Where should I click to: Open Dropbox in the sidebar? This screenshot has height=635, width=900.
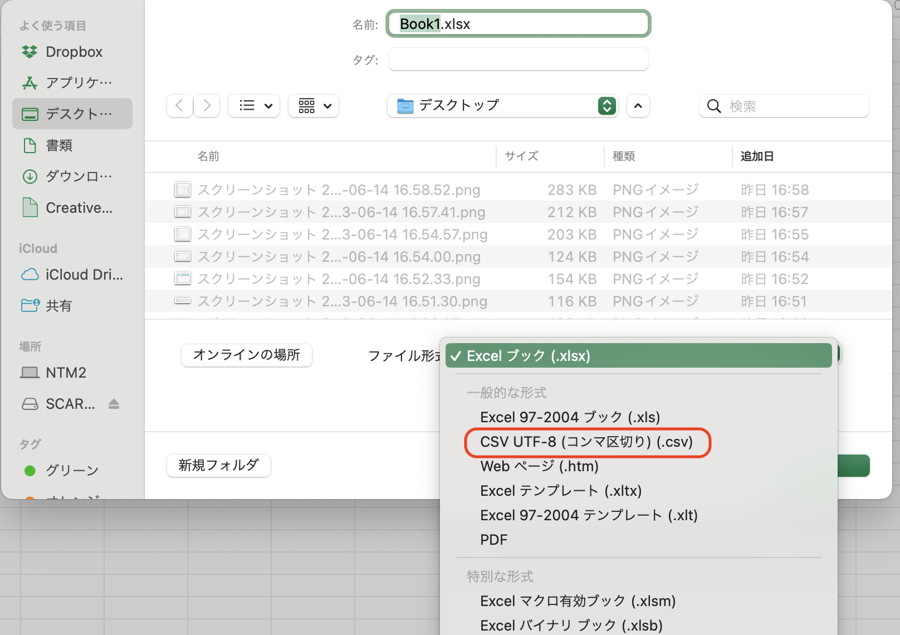(72, 52)
